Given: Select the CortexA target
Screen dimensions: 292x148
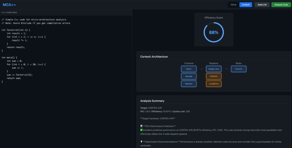Looking at the screenshot, I should tap(246, 5).
